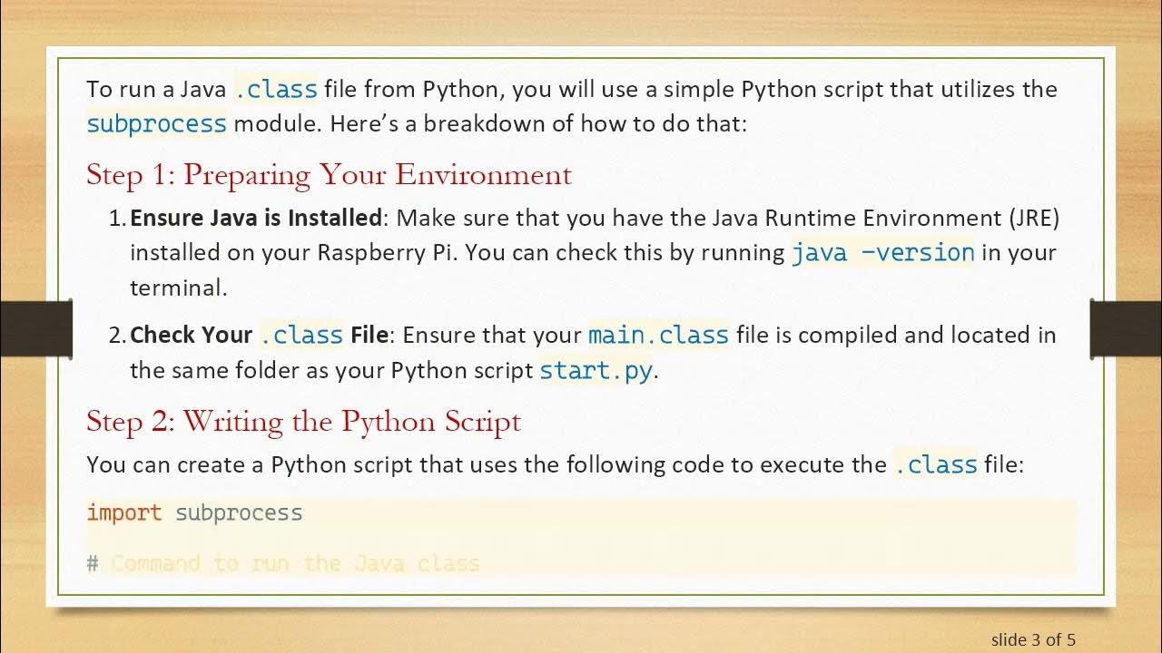Click the "import subprocess" code line
This screenshot has width=1162, height=653.
pyautogui.click(x=194, y=513)
